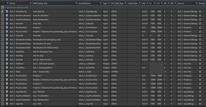Click the row icon for Axis 1 Pos1CamSize
Image resolution: width=206 pixels, height=107 pixels.
[x=7, y=32]
